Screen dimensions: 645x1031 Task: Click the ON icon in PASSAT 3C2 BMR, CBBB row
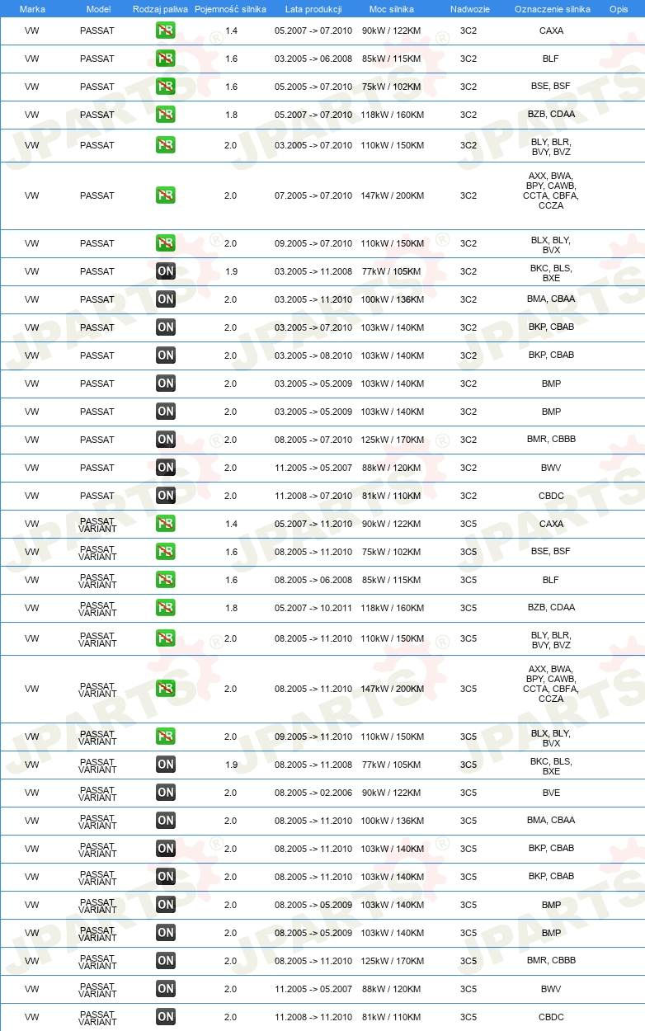point(166,440)
